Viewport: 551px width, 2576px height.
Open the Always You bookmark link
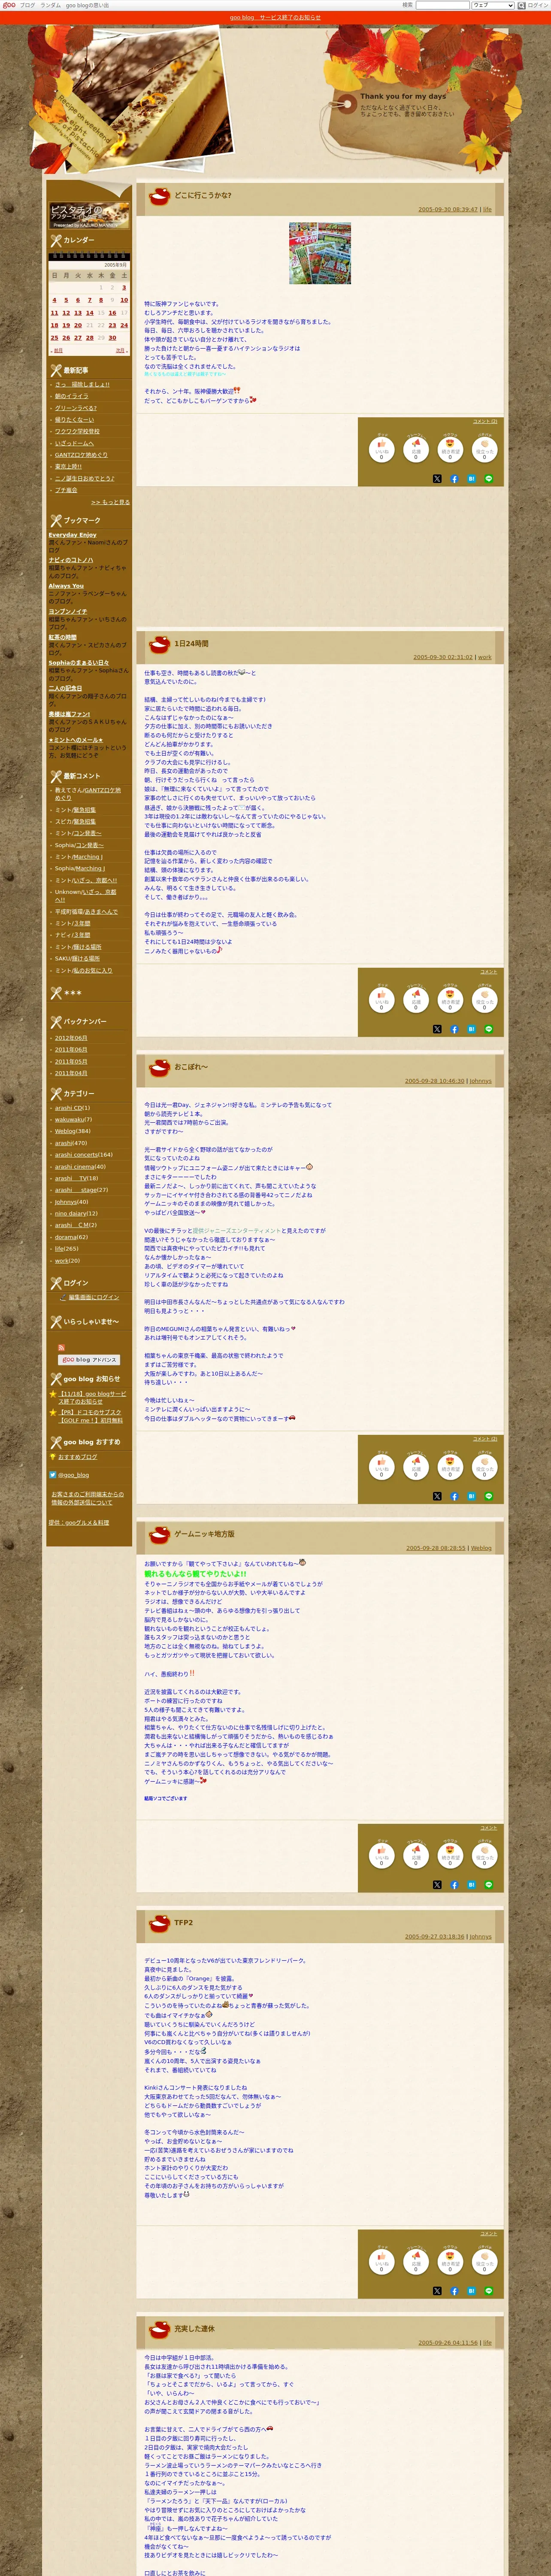coord(66,586)
